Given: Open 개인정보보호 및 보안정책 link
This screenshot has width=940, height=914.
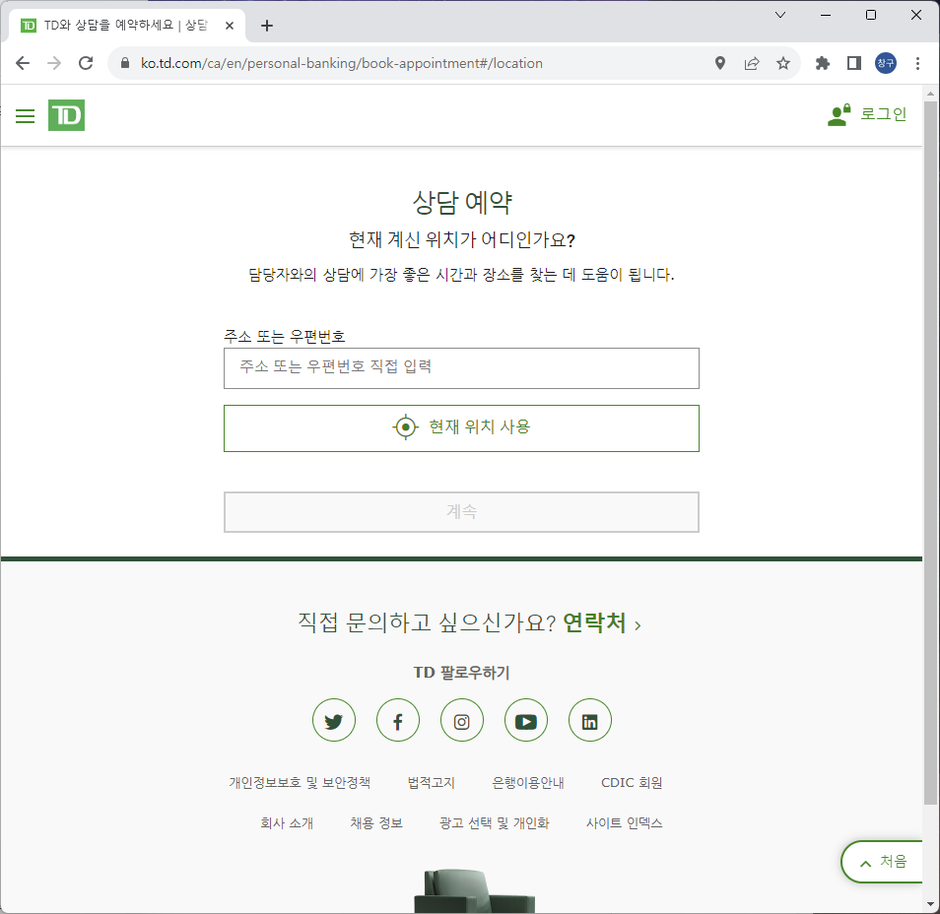Looking at the screenshot, I should click(x=300, y=782).
